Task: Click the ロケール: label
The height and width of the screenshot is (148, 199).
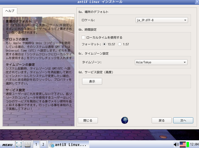Action: 88,20
